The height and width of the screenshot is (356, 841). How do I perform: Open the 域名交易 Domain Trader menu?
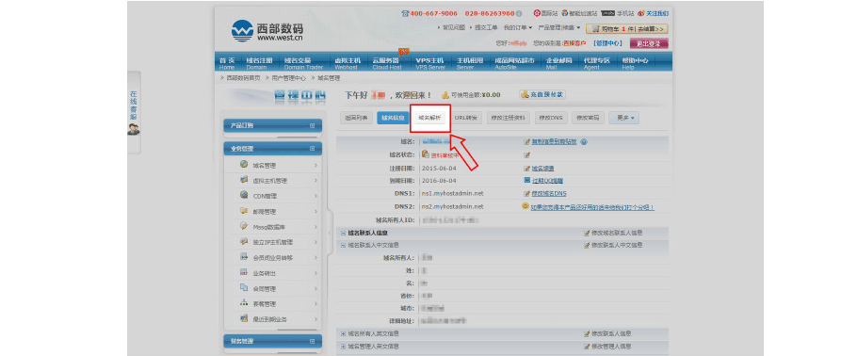pyautogui.click(x=303, y=63)
